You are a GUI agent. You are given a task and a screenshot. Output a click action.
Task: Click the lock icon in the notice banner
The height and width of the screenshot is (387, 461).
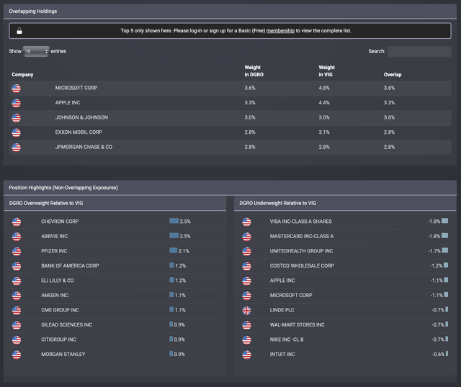coord(19,31)
